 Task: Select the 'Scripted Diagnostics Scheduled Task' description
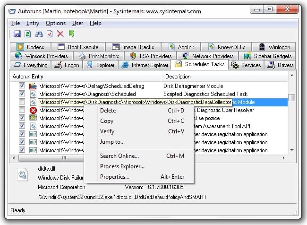[205, 94]
